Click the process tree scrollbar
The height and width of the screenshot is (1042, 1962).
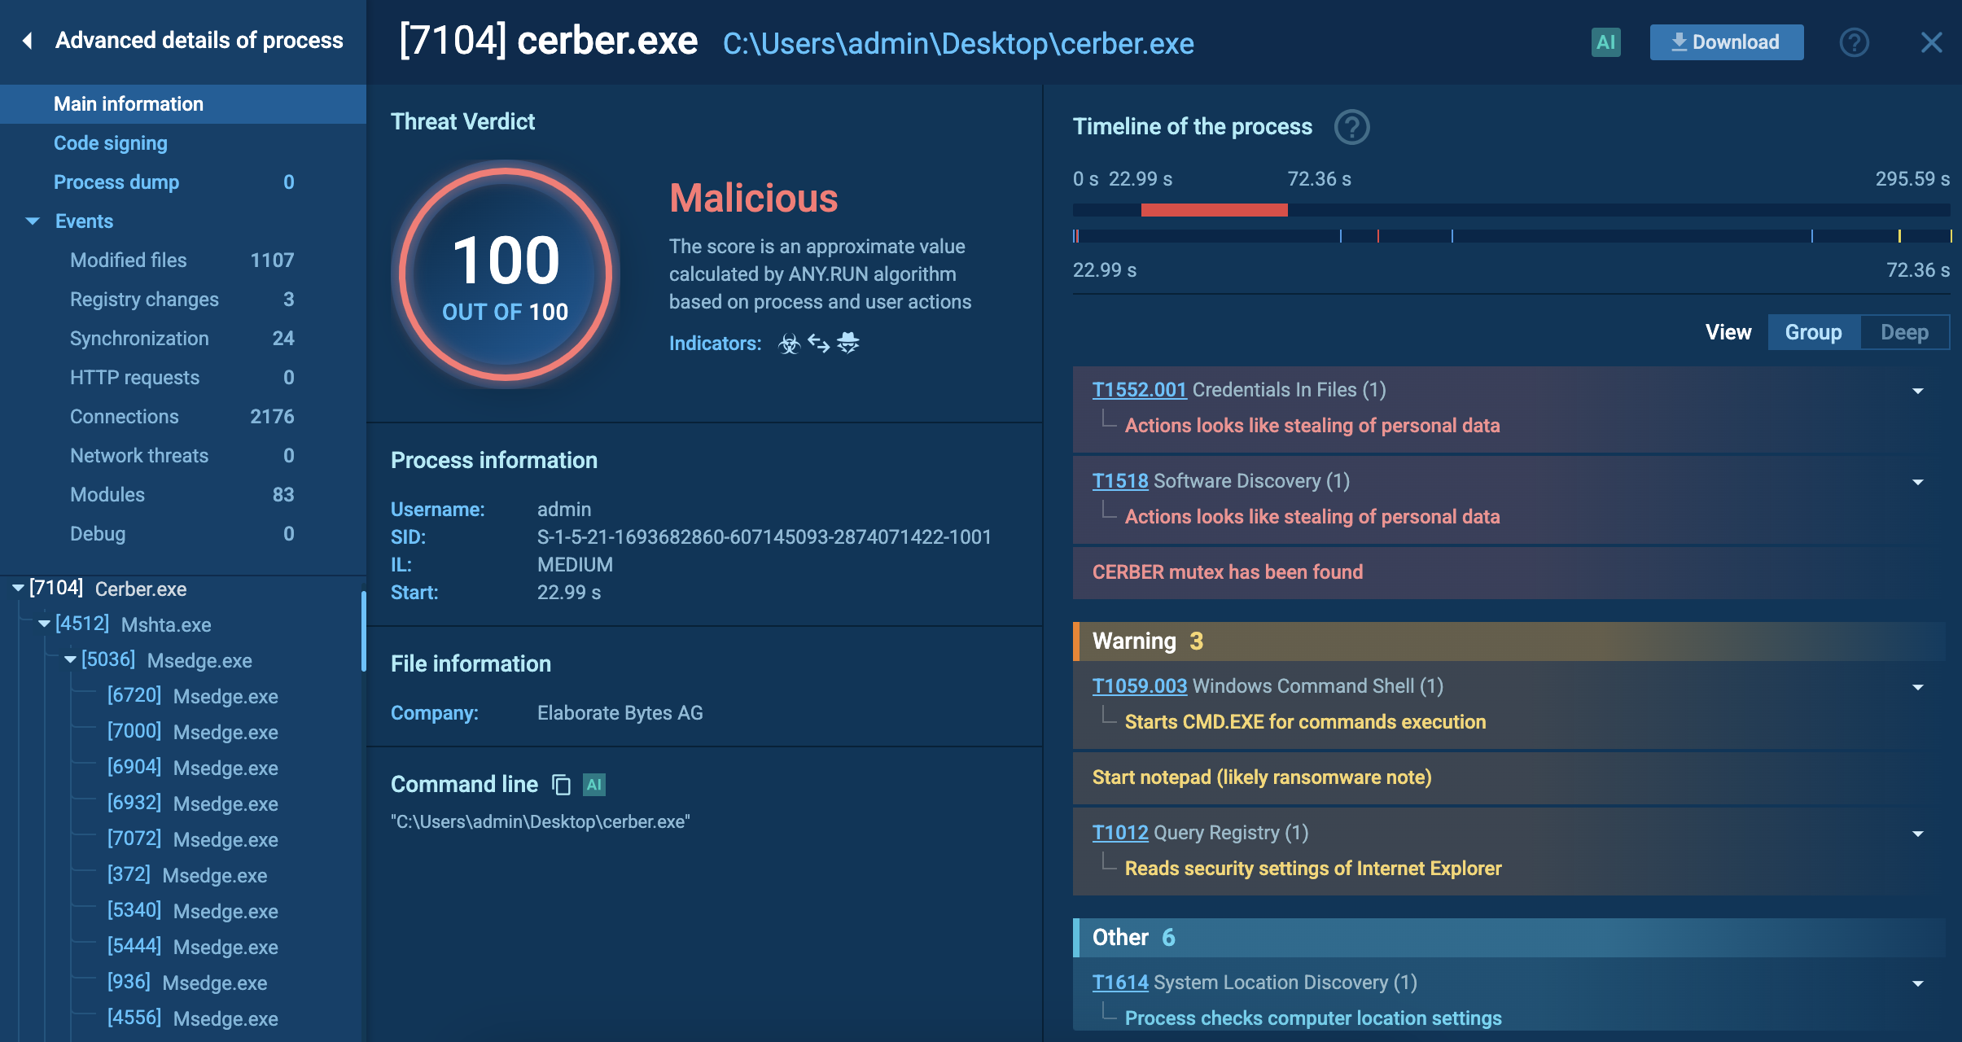[x=363, y=632]
